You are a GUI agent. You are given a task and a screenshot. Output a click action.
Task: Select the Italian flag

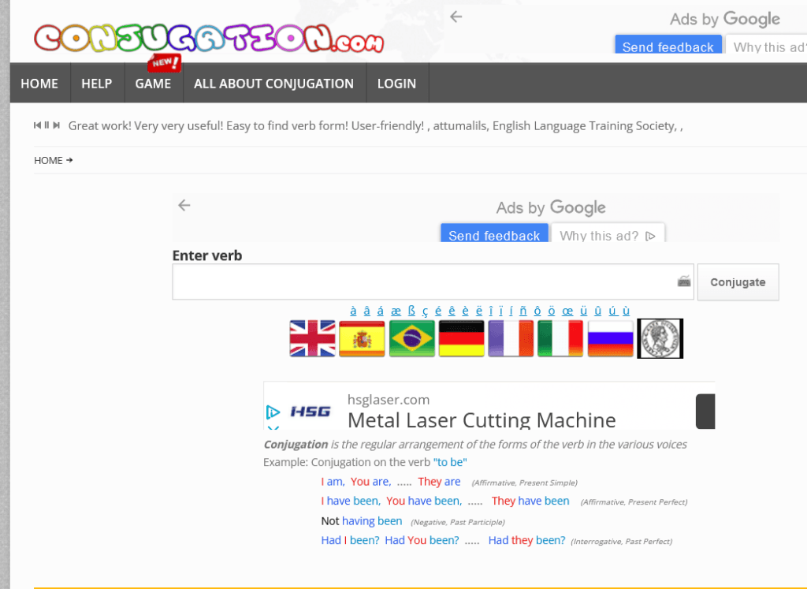(x=560, y=338)
